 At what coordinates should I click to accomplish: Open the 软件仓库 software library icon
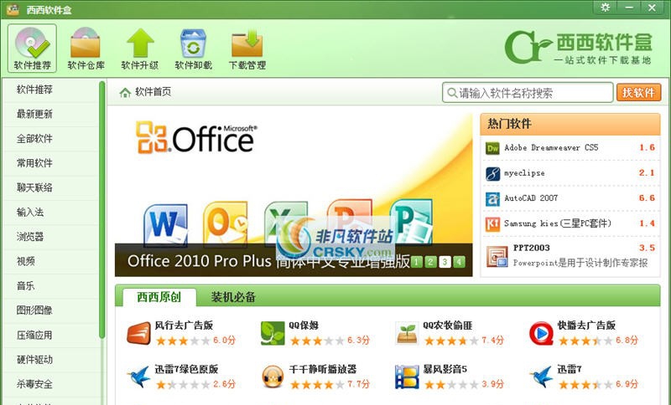click(x=86, y=43)
